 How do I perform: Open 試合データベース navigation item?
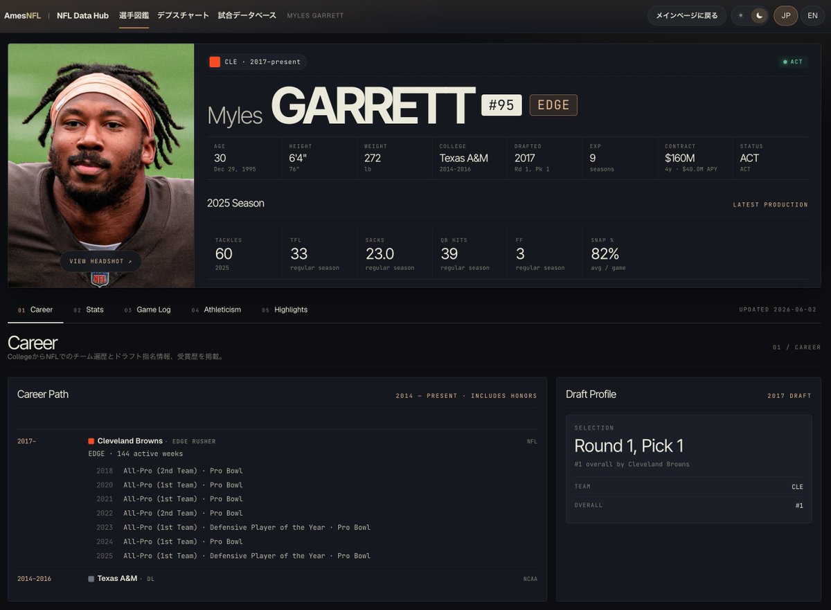247,15
